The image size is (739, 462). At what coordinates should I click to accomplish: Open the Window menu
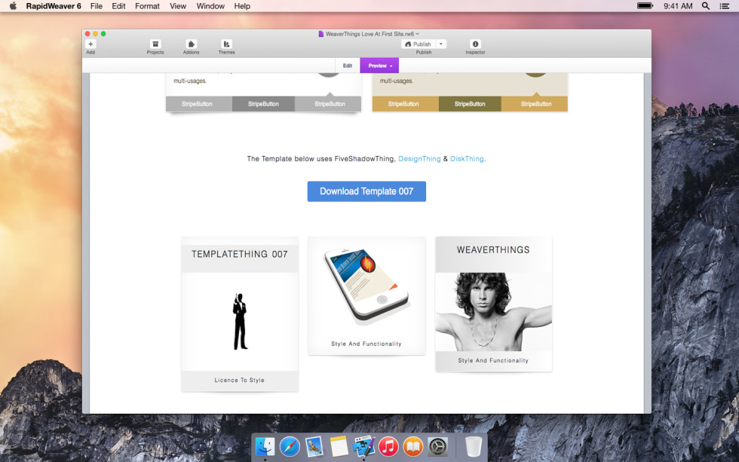(210, 6)
